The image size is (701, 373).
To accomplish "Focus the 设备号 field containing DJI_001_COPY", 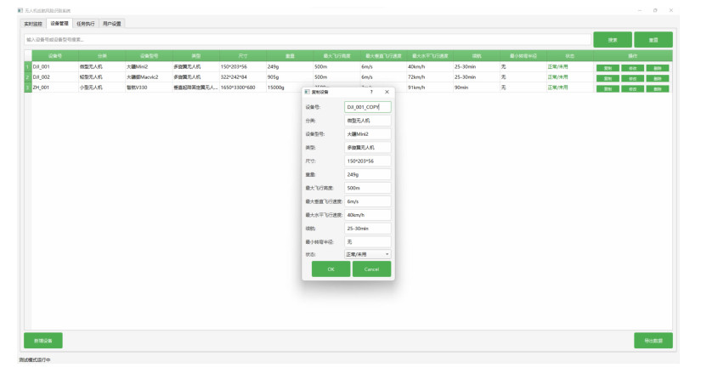I will point(367,107).
